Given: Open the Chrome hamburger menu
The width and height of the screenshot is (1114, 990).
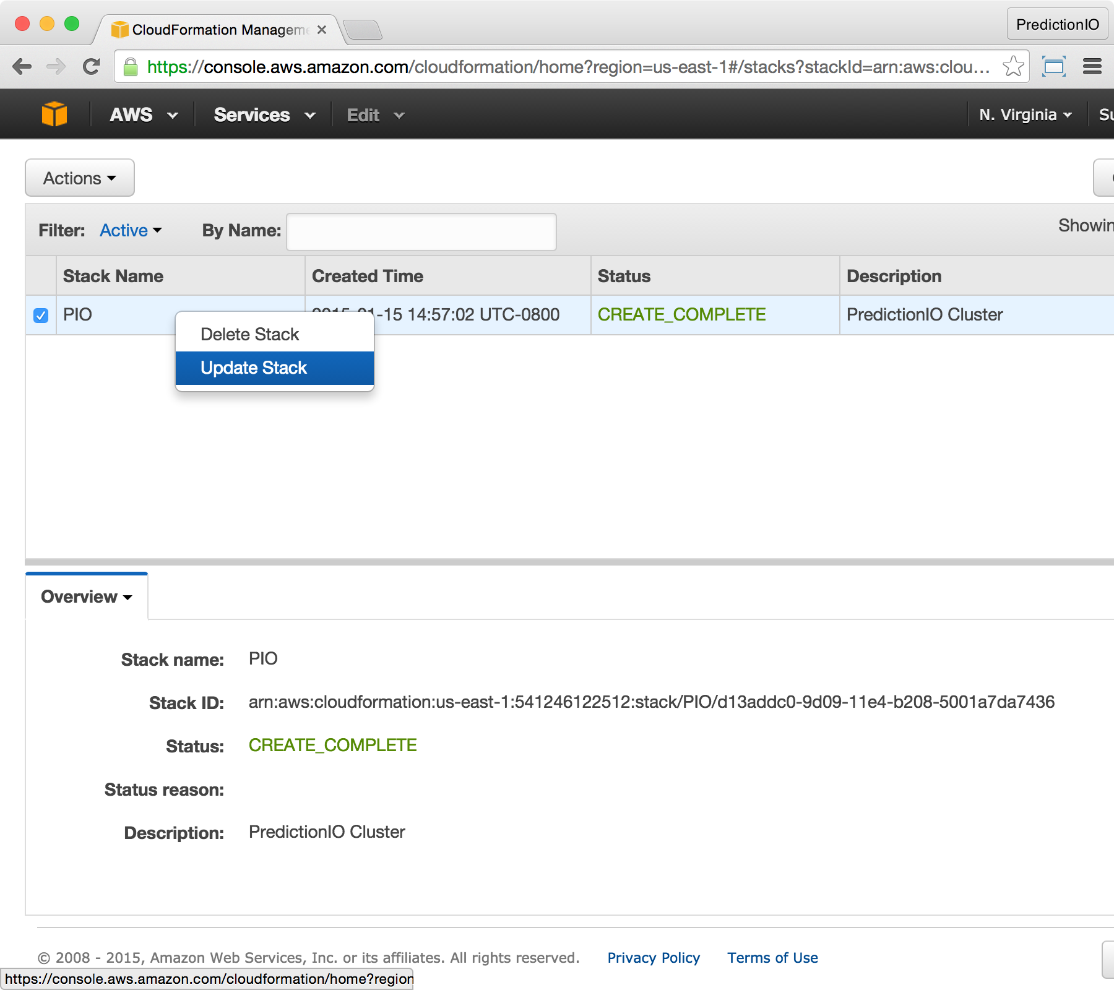Looking at the screenshot, I should point(1092,66).
